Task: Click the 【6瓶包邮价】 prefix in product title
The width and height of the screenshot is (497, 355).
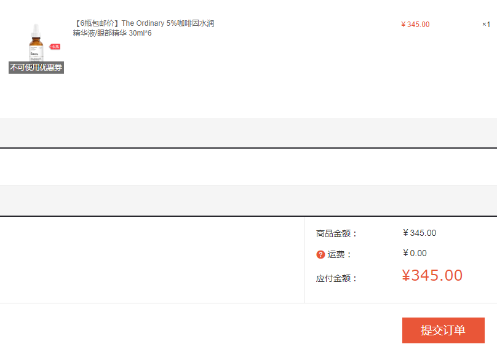Action: point(97,23)
